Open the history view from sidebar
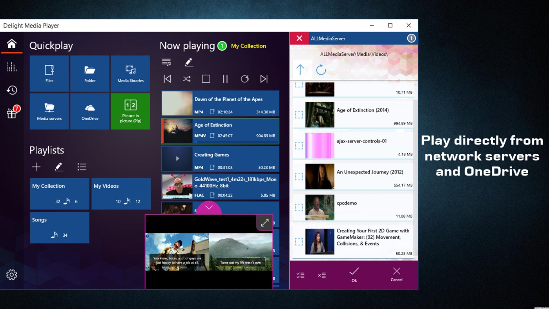 (x=11, y=90)
